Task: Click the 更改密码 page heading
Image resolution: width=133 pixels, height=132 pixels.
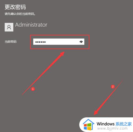Action: pos(15,7)
